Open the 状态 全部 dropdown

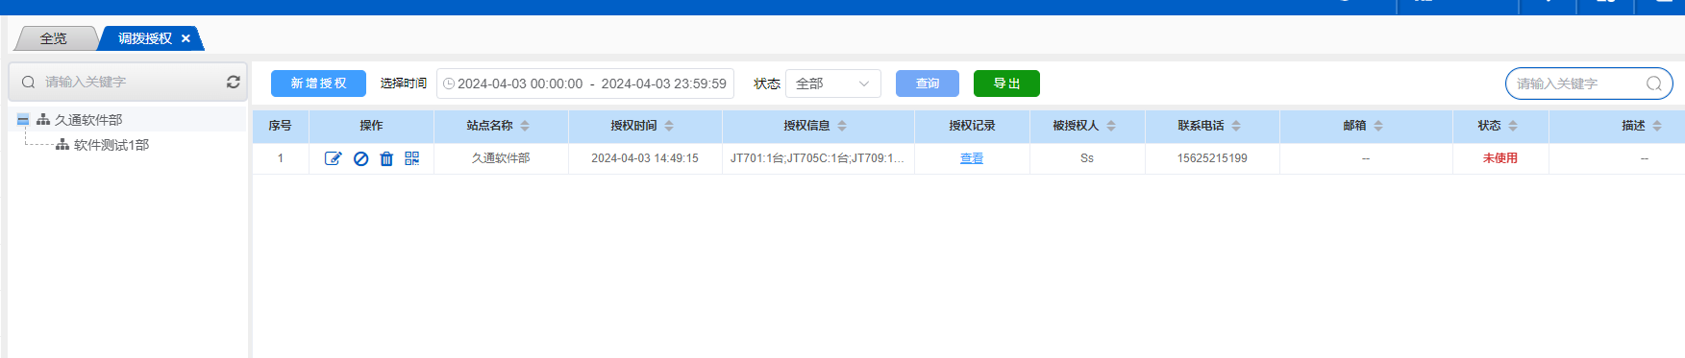pyautogui.click(x=833, y=84)
